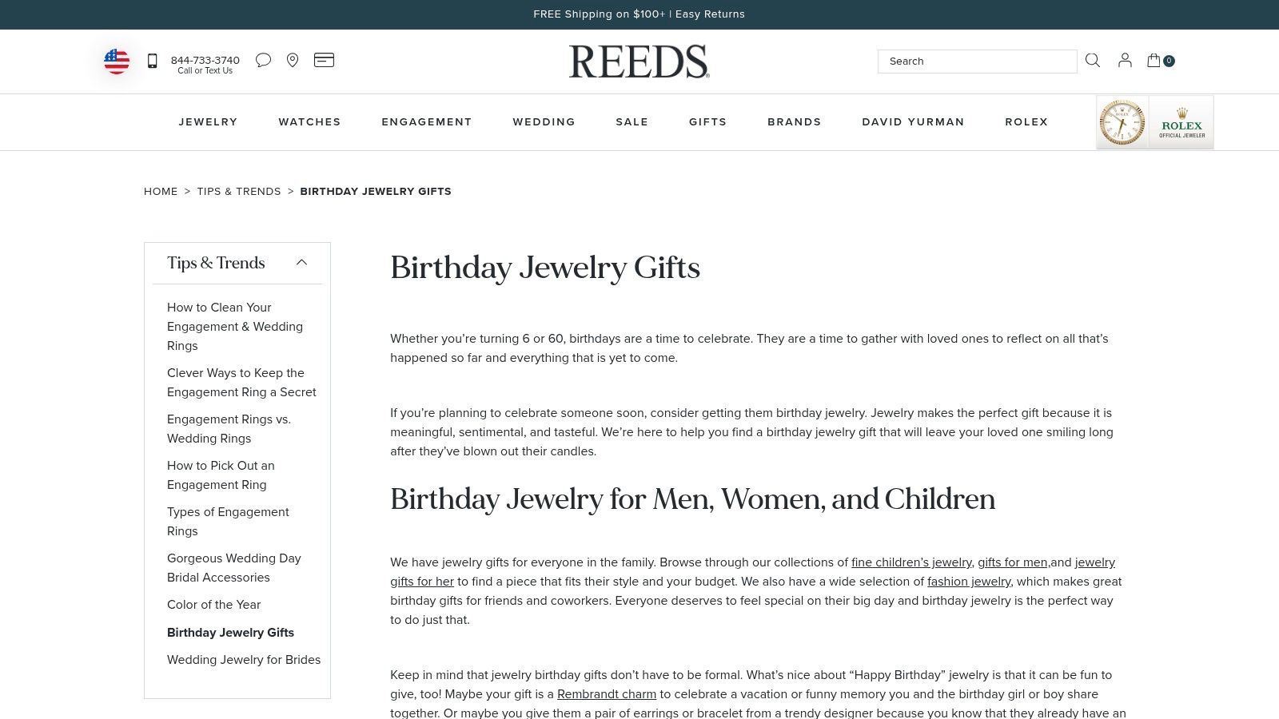The width and height of the screenshot is (1279, 719).
Task: Click the magnifying glass search icon
Action: [1093, 61]
